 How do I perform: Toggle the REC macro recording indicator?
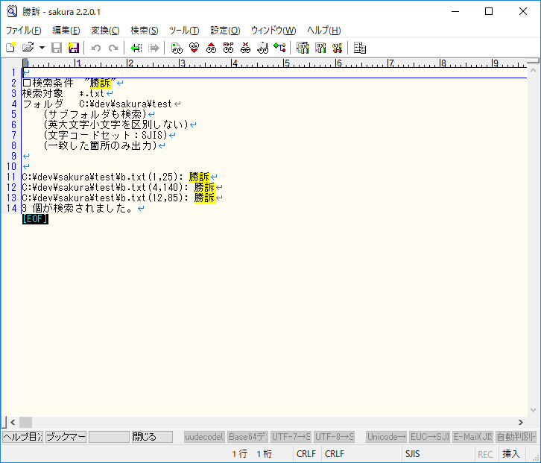485,454
